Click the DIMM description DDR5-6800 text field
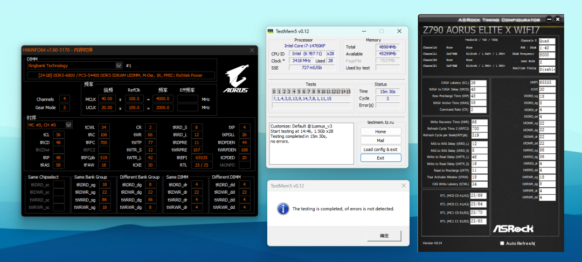 pos(121,75)
